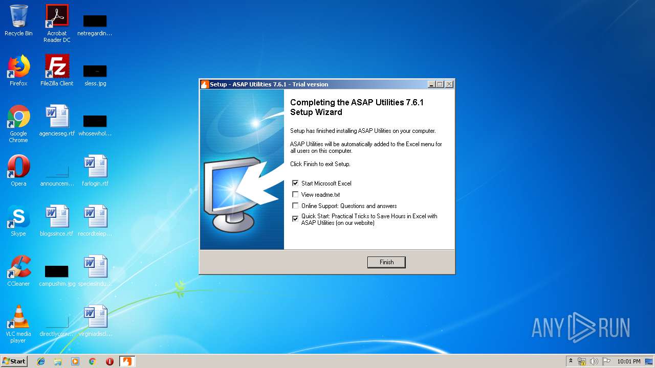Click the 10:01 PM taskbar clock
Viewport: 655px width, 368px height.
point(629,361)
